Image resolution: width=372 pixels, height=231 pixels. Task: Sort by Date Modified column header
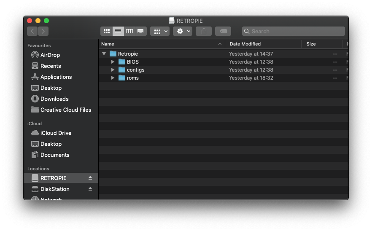tap(263, 44)
